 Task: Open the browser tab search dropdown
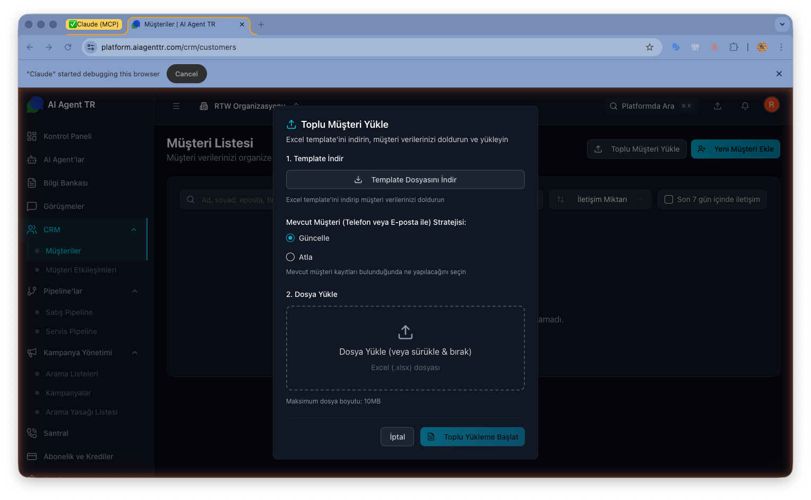tap(782, 24)
